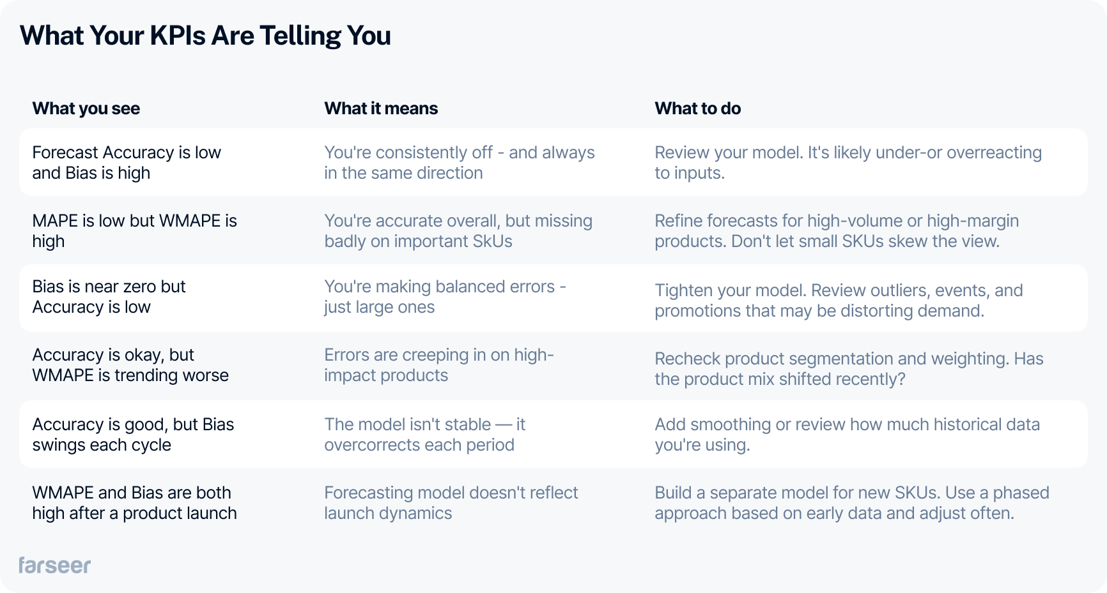The image size is (1107, 593).
Task: Click "You're consistently off" explanation text
Action: pos(459,163)
